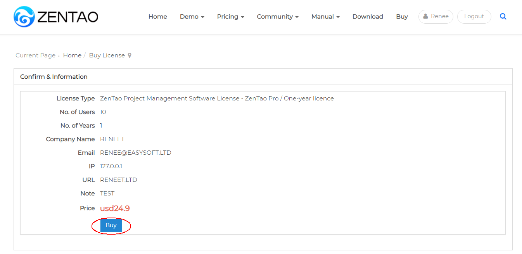Click the ZenTao logo
The width and height of the screenshot is (522, 254).
pyautogui.click(x=56, y=17)
